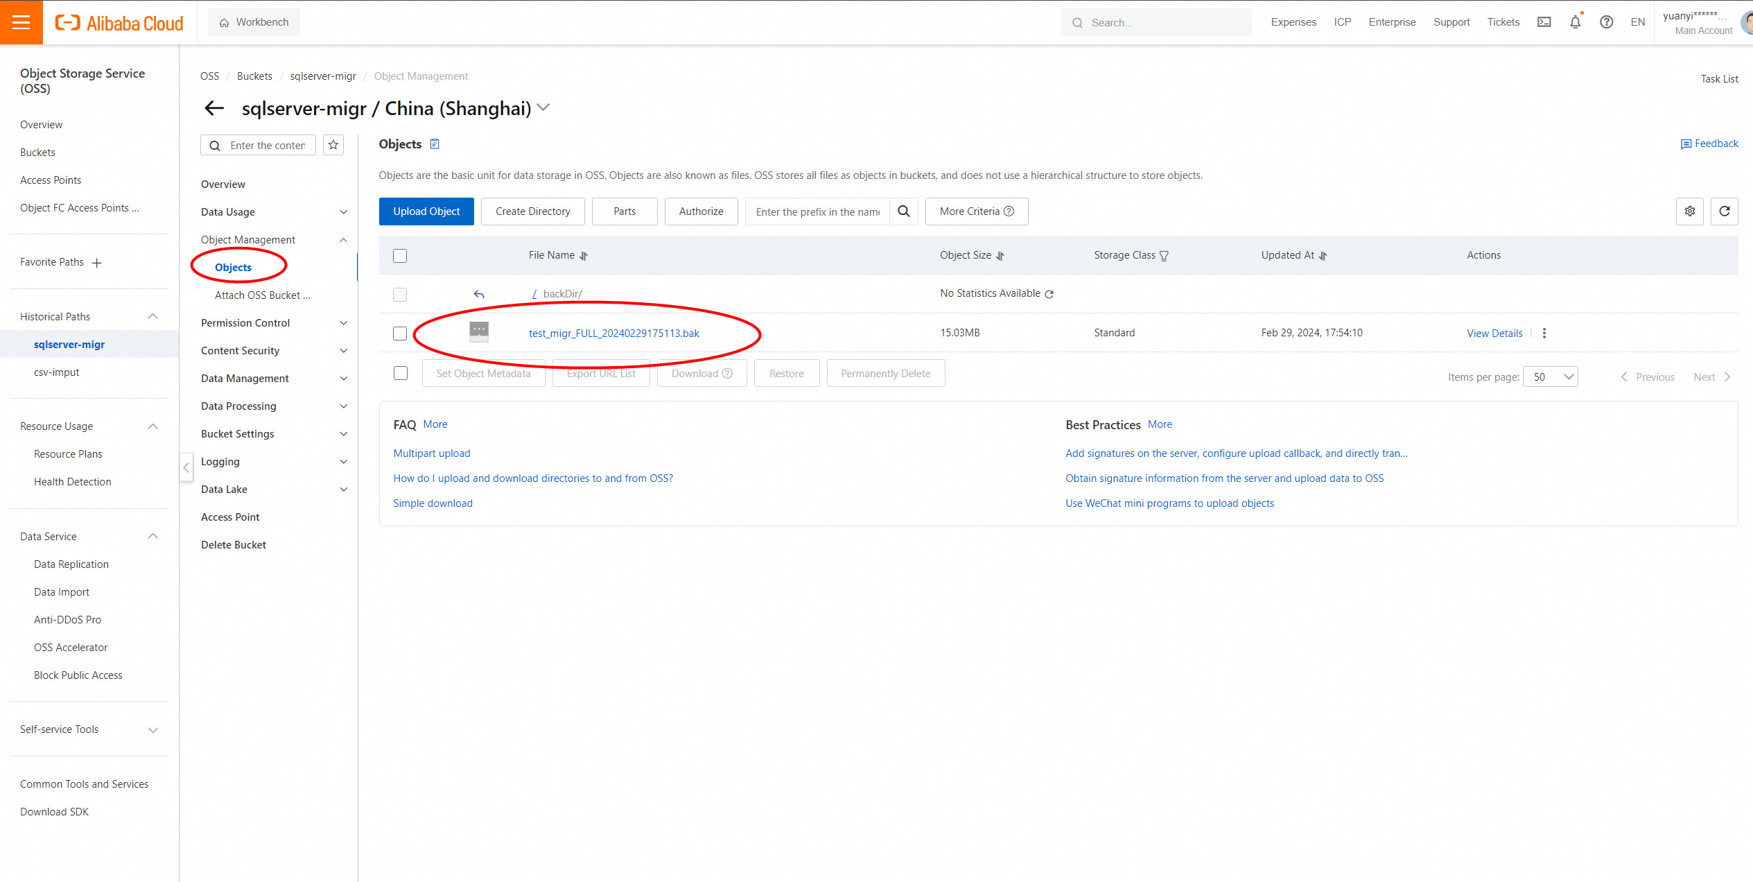1753x882 pixels.
Task: Open Multipart upload FAQ link
Action: point(432,453)
